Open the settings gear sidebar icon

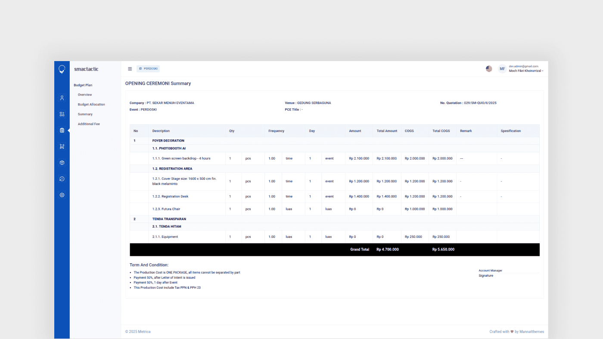click(62, 195)
